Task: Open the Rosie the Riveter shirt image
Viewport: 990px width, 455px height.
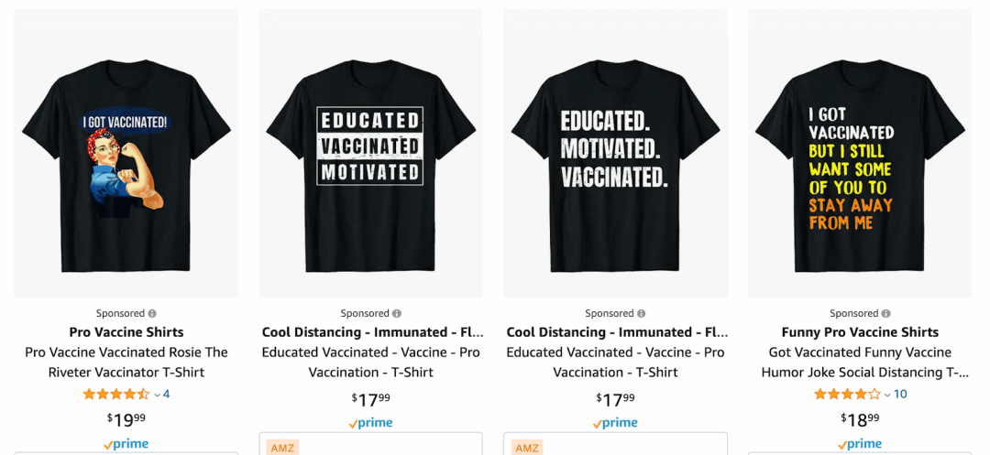Action: (126, 153)
